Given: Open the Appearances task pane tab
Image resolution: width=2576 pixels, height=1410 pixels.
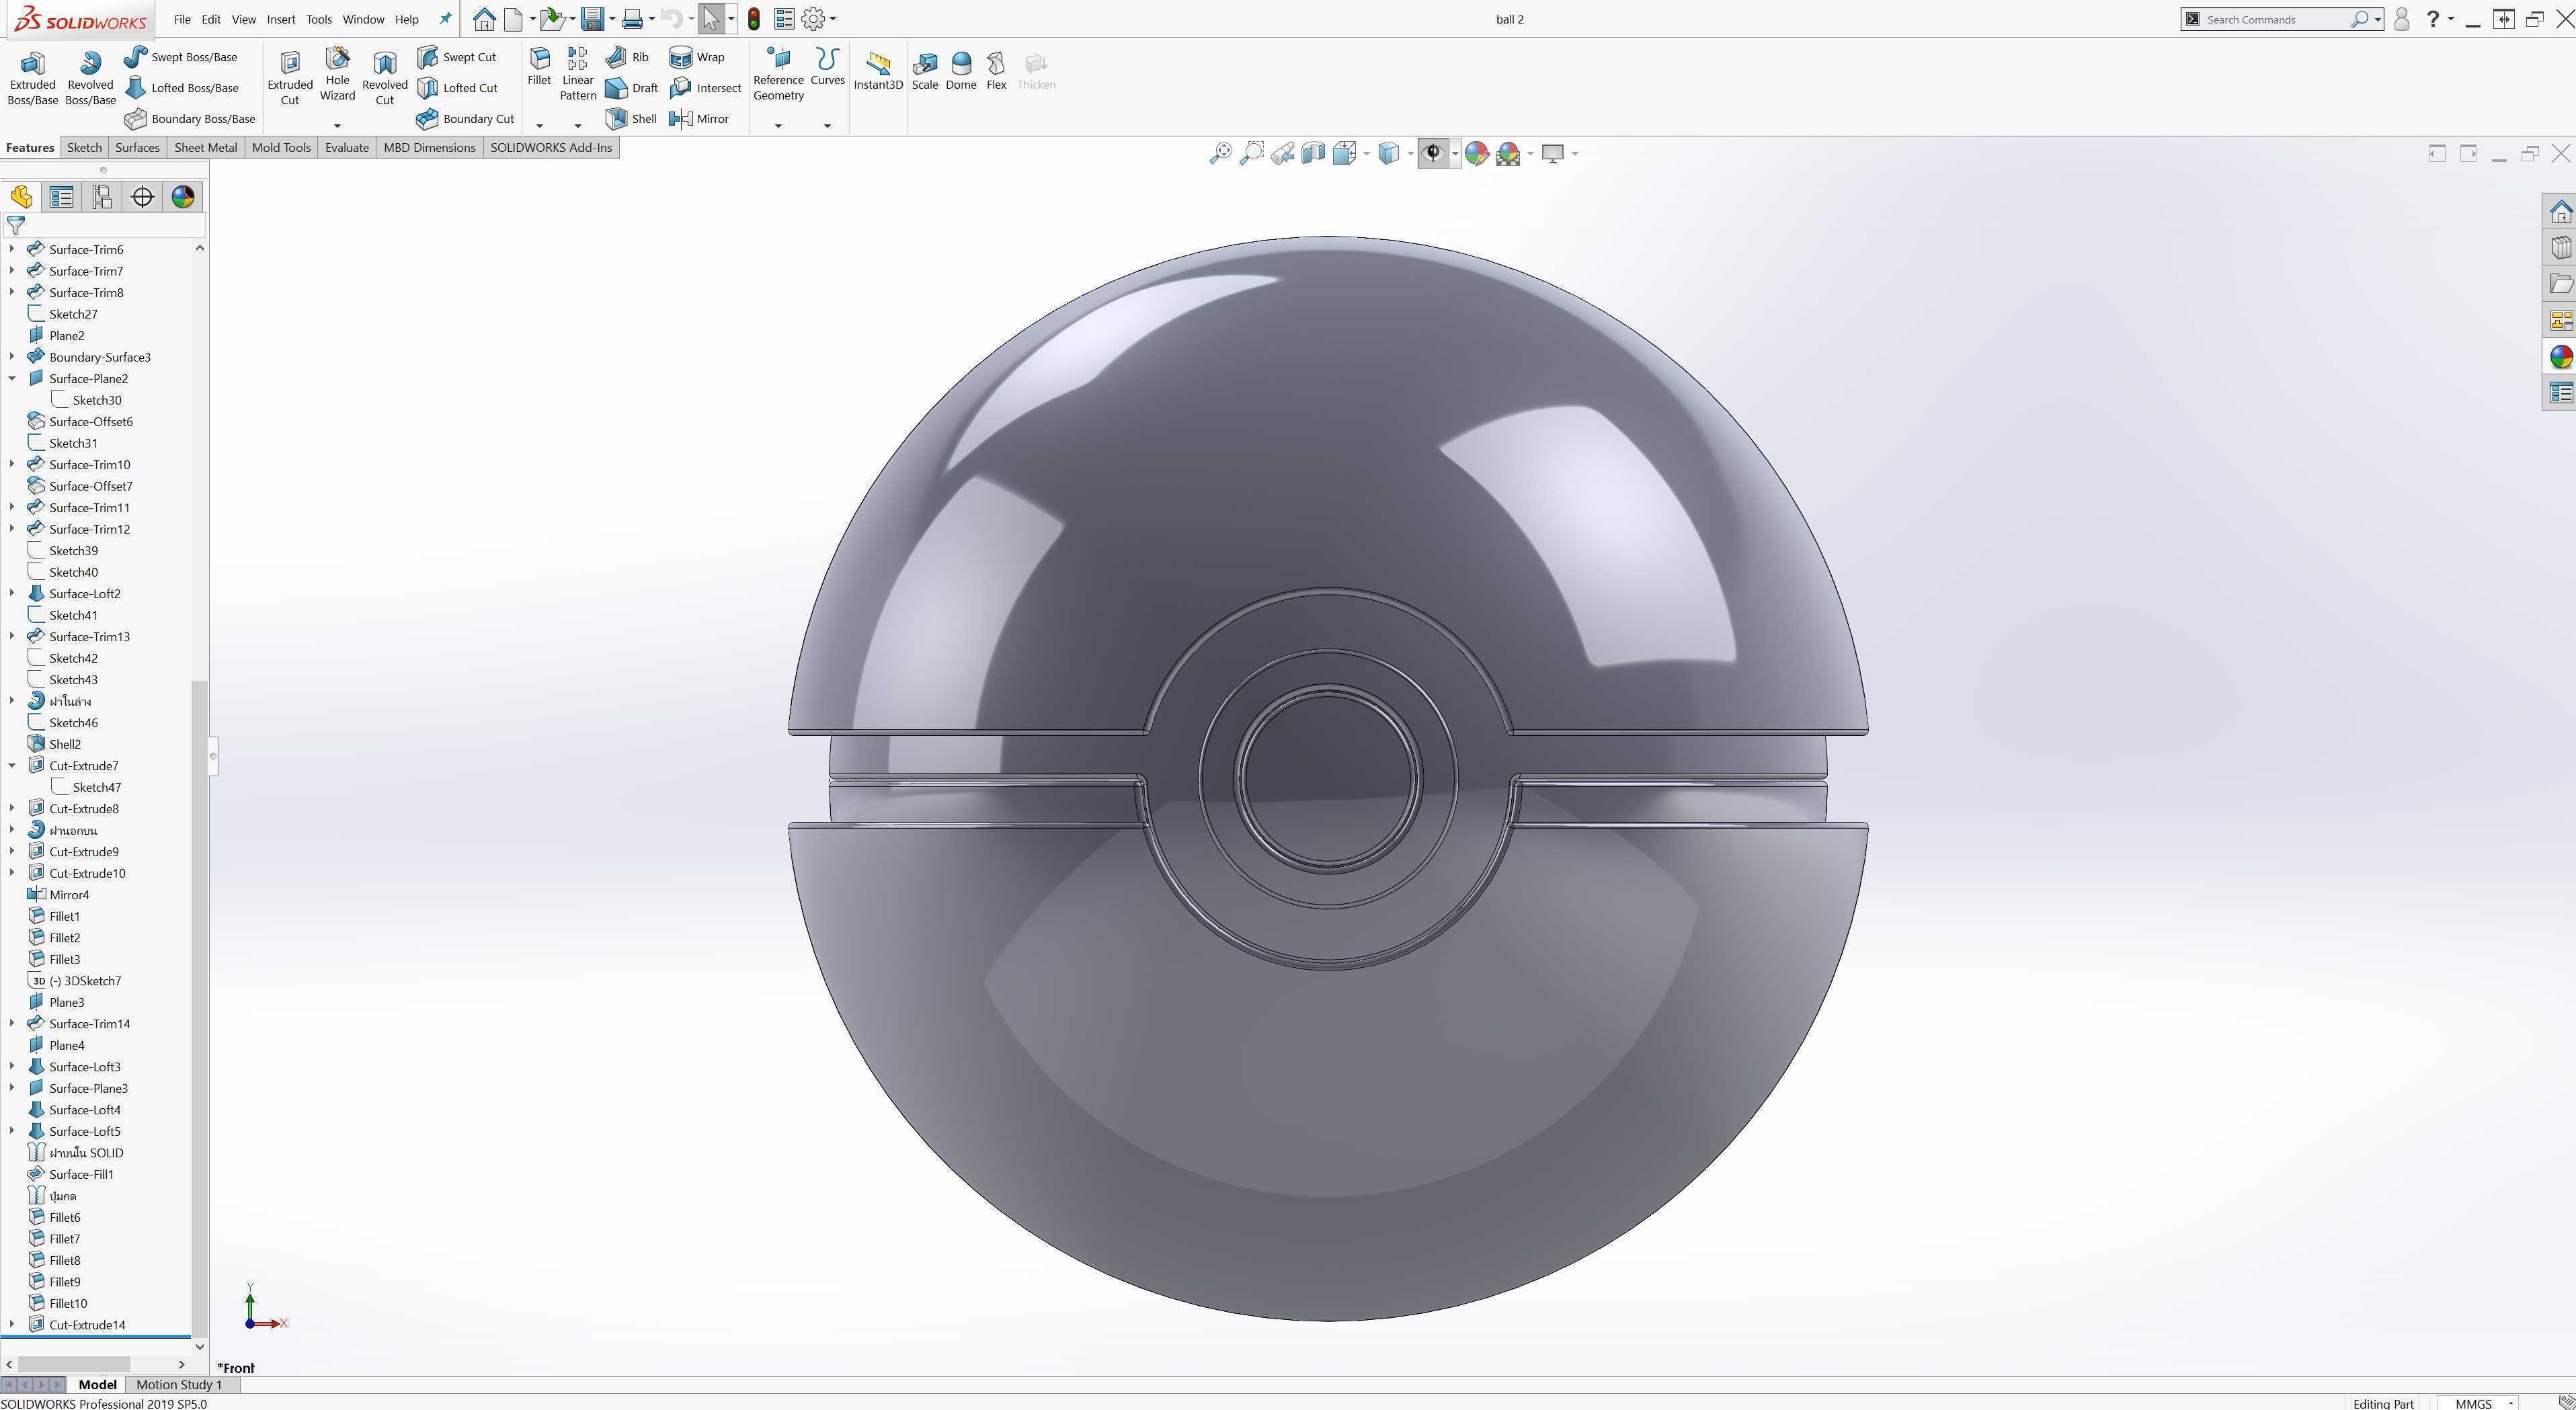Looking at the screenshot, I should pyautogui.click(x=2560, y=356).
